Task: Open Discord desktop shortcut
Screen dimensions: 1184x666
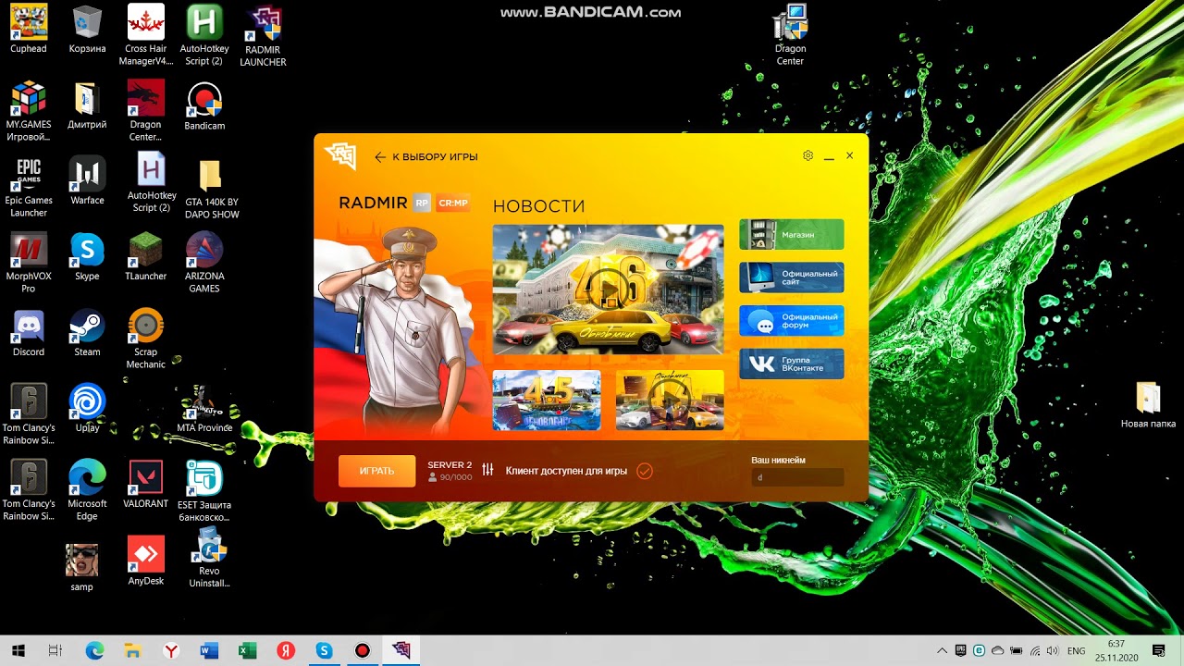Action: coord(29,333)
